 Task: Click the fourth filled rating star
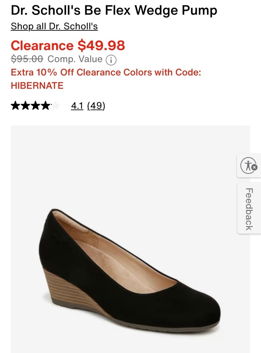[x=46, y=106]
